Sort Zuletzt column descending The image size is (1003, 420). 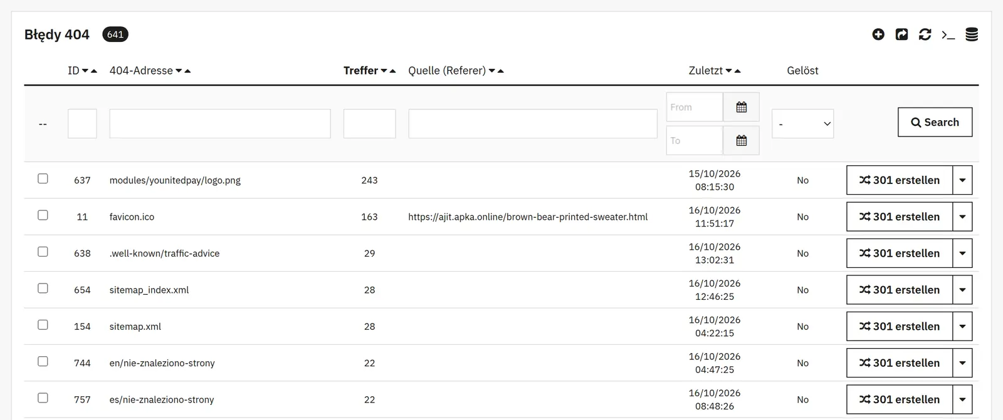[x=729, y=71]
